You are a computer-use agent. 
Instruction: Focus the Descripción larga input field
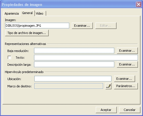pos(74,64)
